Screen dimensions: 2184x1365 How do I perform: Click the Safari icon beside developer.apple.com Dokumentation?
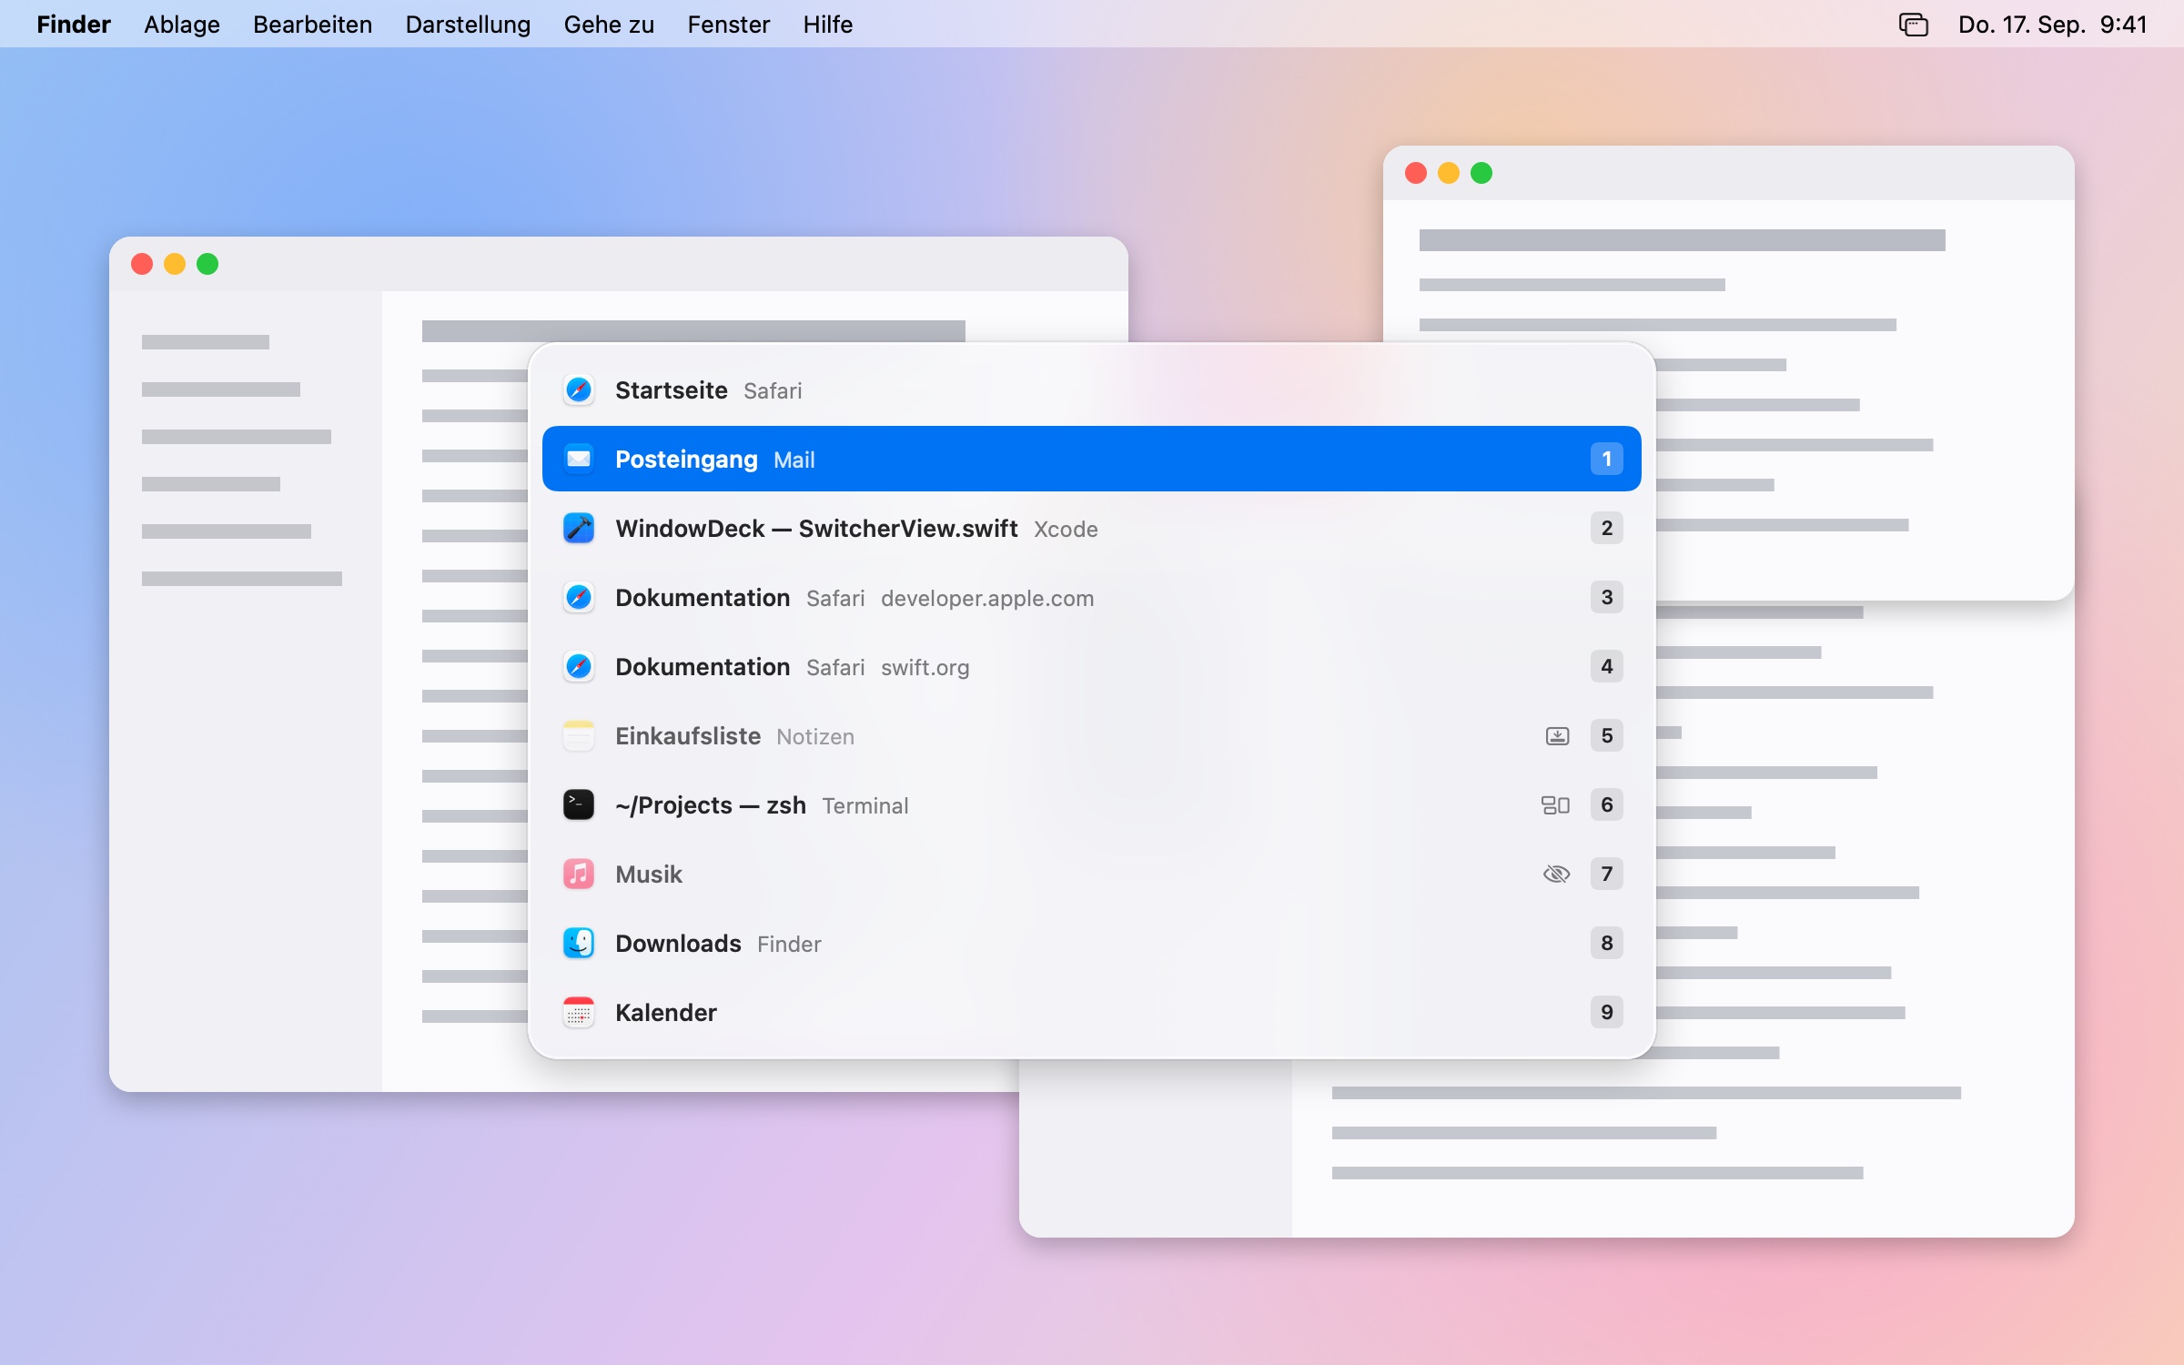[579, 598]
